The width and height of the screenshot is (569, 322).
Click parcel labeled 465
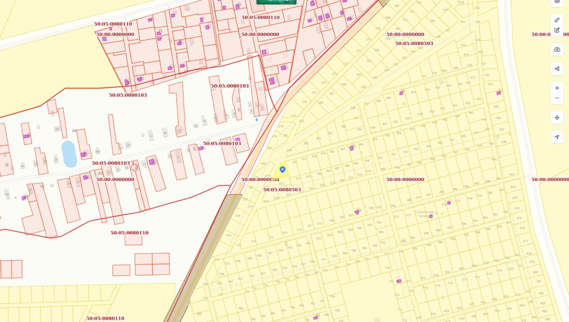[x=357, y=163]
